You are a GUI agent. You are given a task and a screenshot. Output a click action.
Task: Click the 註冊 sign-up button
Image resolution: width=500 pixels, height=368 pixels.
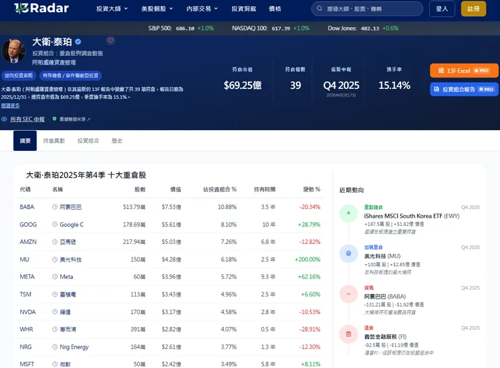click(473, 9)
